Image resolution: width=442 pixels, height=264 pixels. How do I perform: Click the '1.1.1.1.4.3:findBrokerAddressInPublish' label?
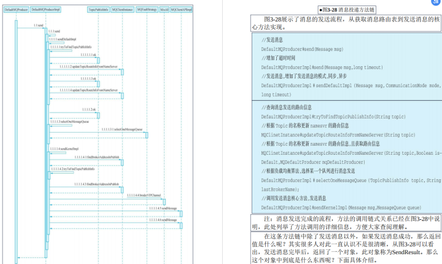point(97,184)
